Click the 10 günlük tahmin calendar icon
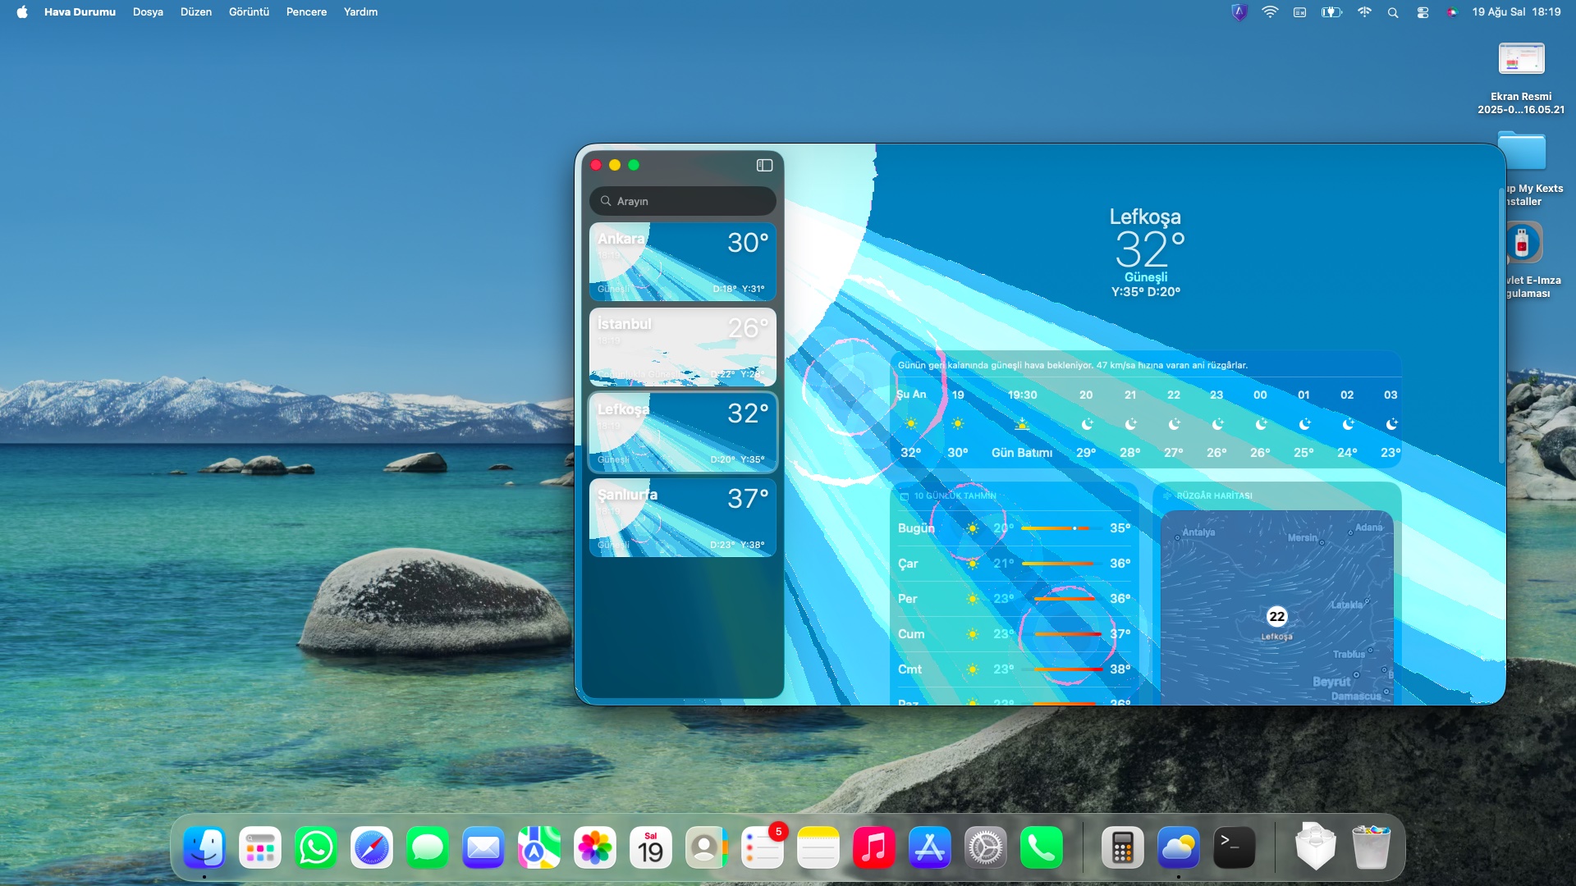 905,496
